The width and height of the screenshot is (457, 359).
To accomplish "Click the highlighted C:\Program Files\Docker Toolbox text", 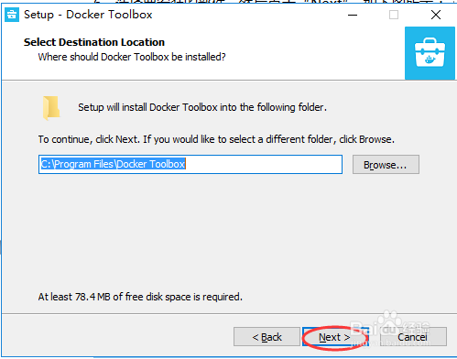I will 113,164.
